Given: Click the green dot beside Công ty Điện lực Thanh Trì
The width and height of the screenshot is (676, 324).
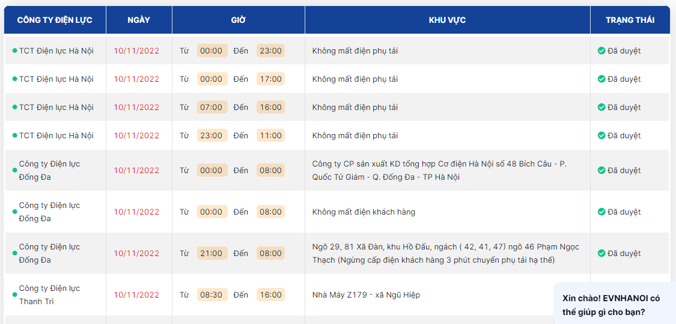Looking at the screenshot, I should (x=14, y=295).
